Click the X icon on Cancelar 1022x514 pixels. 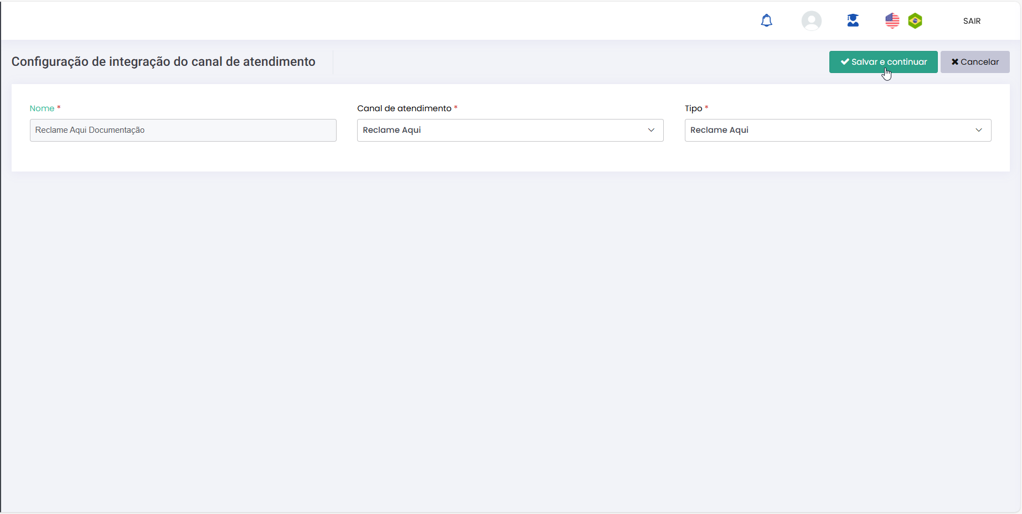(x=954, y=62)
